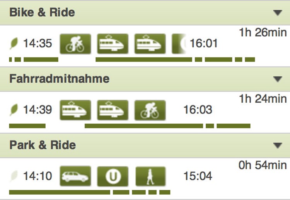Click the partially hidden icon before 16:01
Screen dimensions: 290x200
(179, 44)
